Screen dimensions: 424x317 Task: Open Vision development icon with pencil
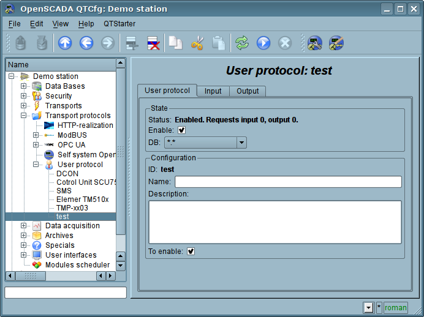pyautogui.click(x=336, y=43)
